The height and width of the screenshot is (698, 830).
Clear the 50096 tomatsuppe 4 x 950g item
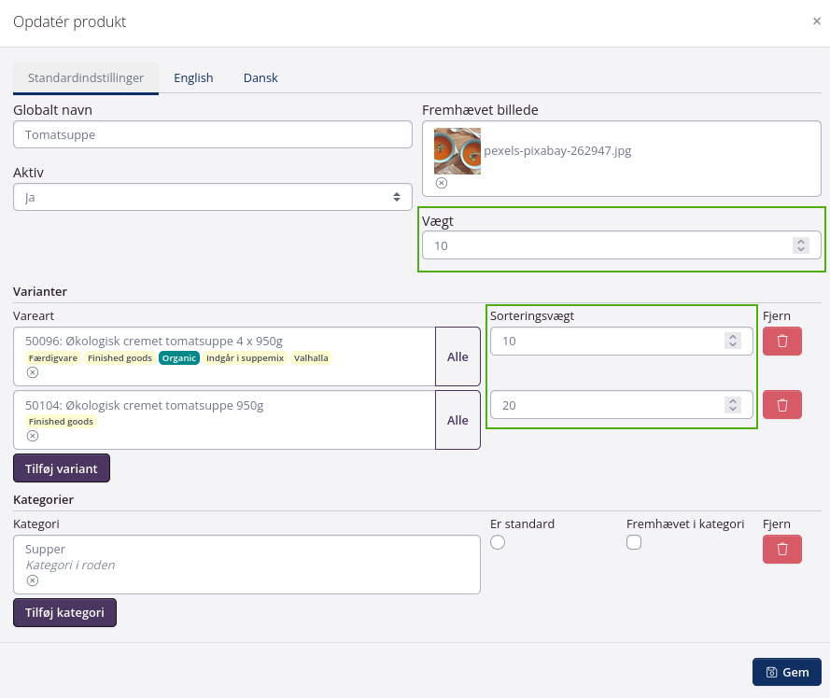(33, 372)
